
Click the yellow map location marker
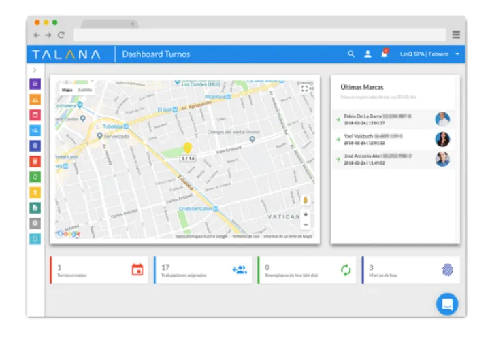[x=188, y=148]
